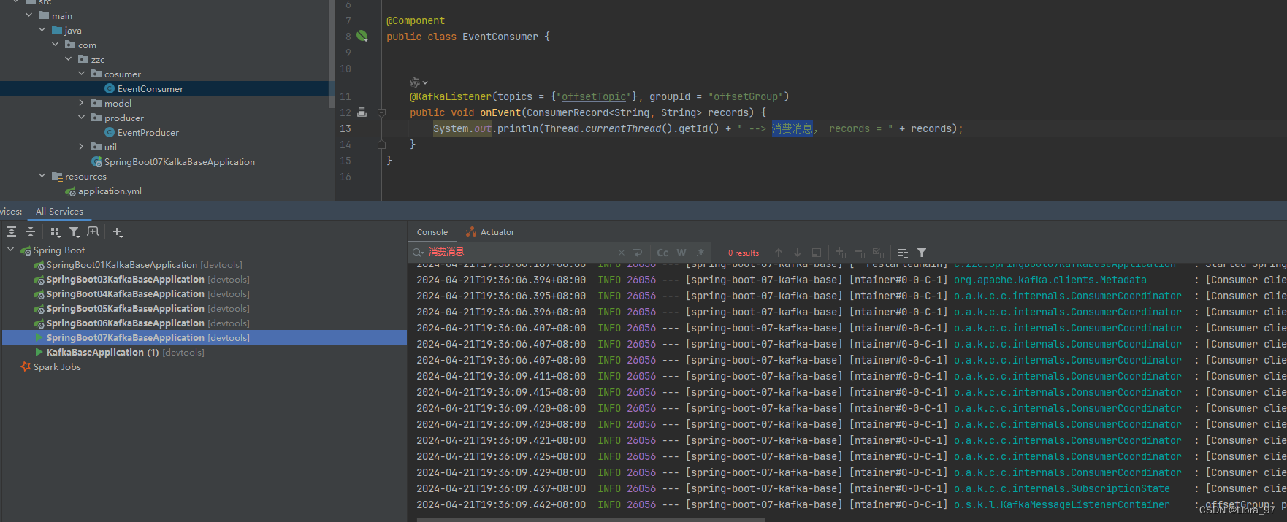Toggle Words (W) option in console search

pos(681,253)
